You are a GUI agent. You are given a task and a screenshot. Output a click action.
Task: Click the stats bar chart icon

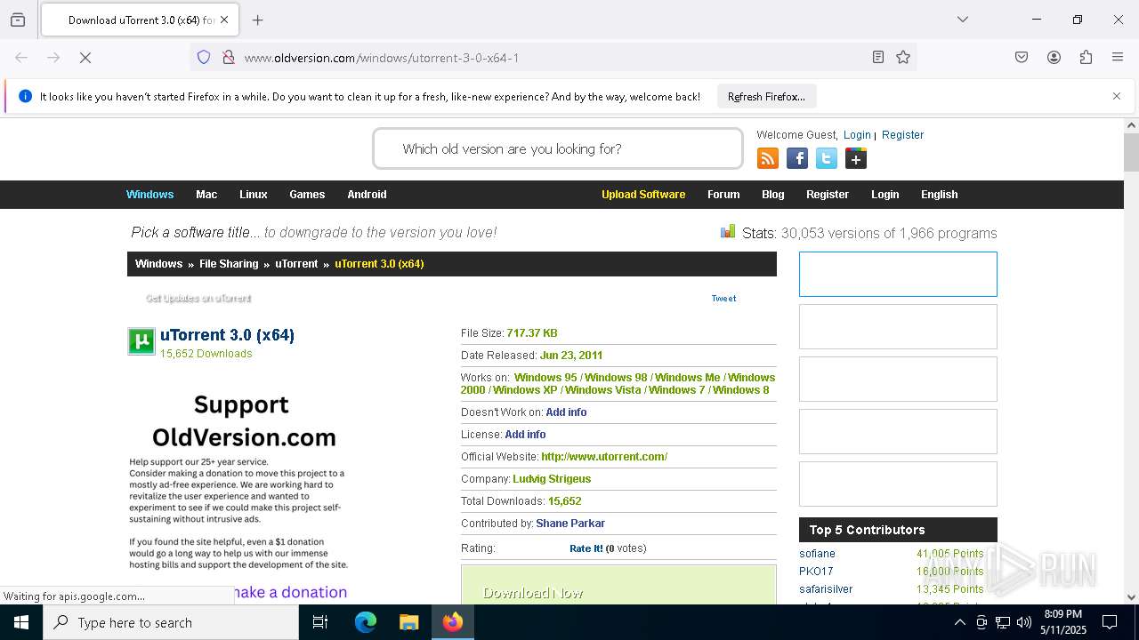[x=728, y=232]
